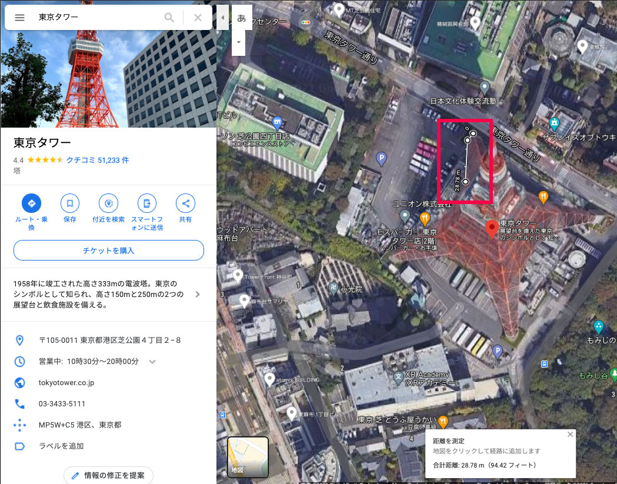The height and width of the screenshot is (484, 617).
Task: Click the 心光院 temple marker
Action: (x=333, y=288)
